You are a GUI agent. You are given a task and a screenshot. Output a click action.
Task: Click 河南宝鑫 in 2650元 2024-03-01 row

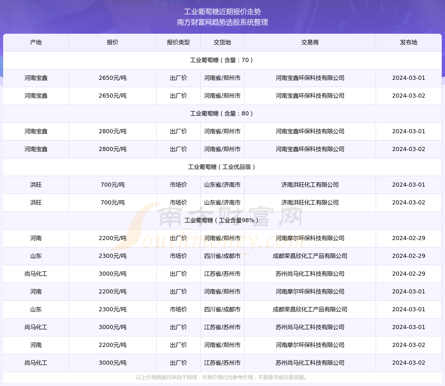coord(36,78)
